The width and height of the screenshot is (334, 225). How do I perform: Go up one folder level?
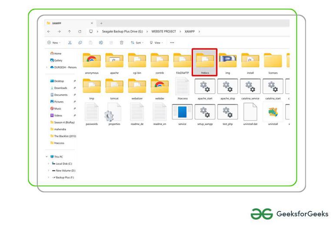[70, 31]
